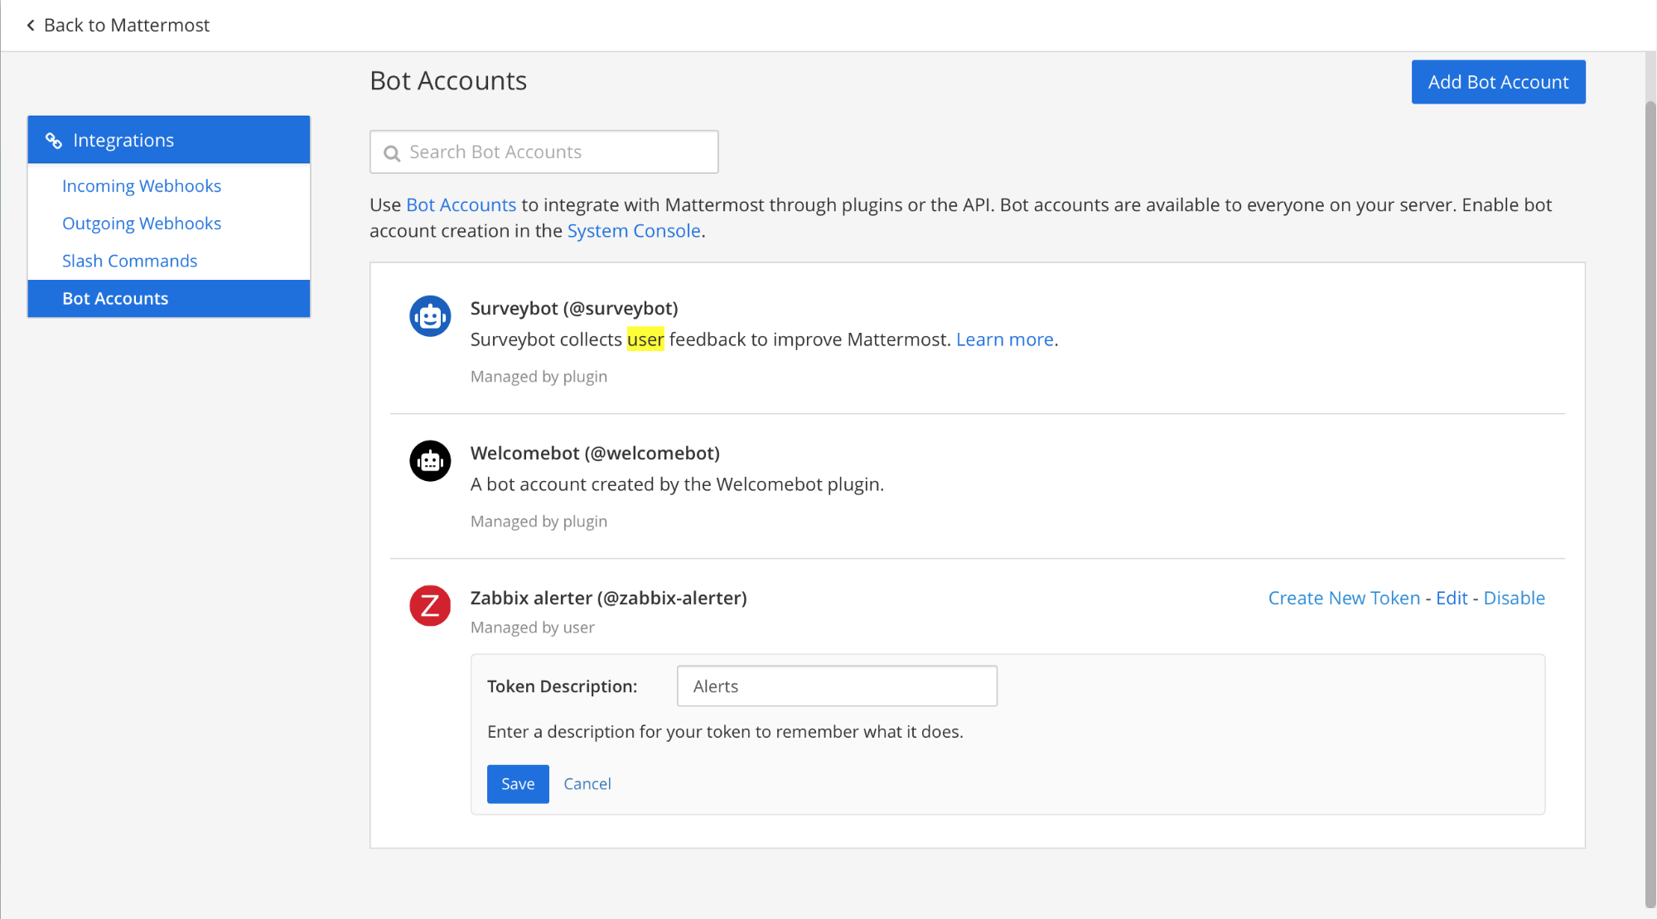Focus the Token Description input field
The image size is (1657, 919).
(x=836, y=686)
